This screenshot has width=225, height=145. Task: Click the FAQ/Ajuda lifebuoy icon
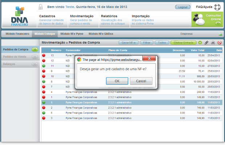pyautogui.click(x=217, y=7)
